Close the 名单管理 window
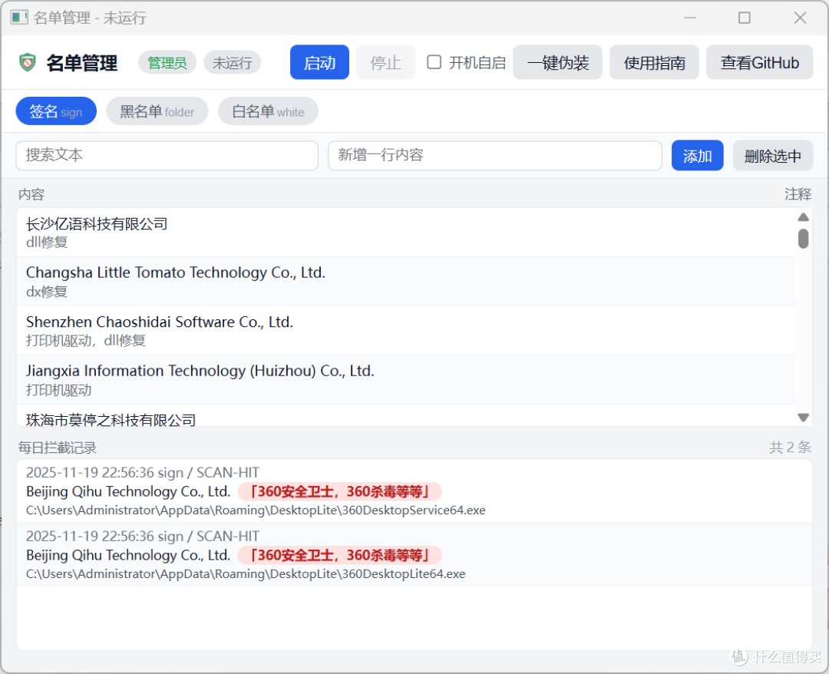This screenshot has height=674, width=829. click(800, 18)
